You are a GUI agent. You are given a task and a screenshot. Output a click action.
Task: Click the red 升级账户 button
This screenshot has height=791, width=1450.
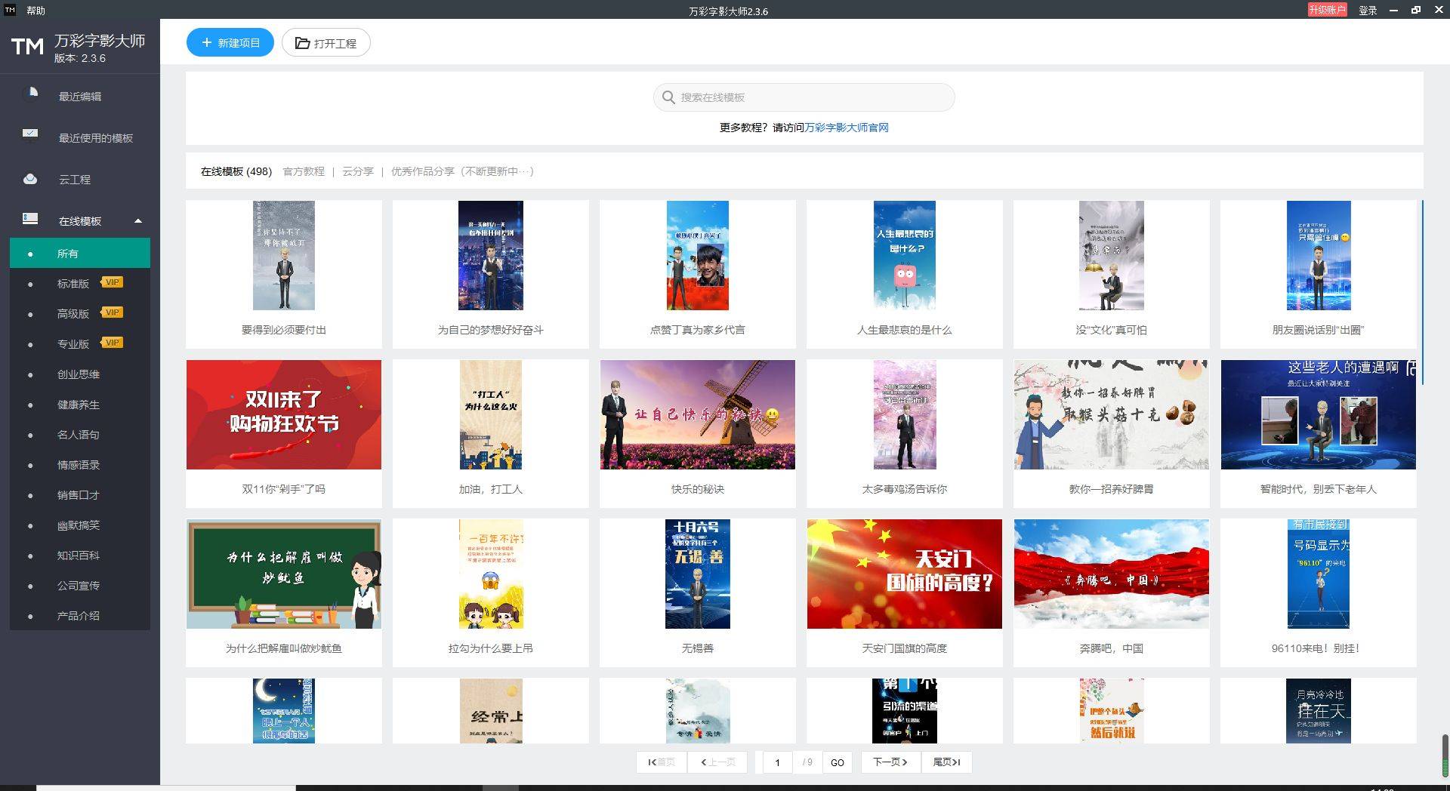click(1328, 10)
